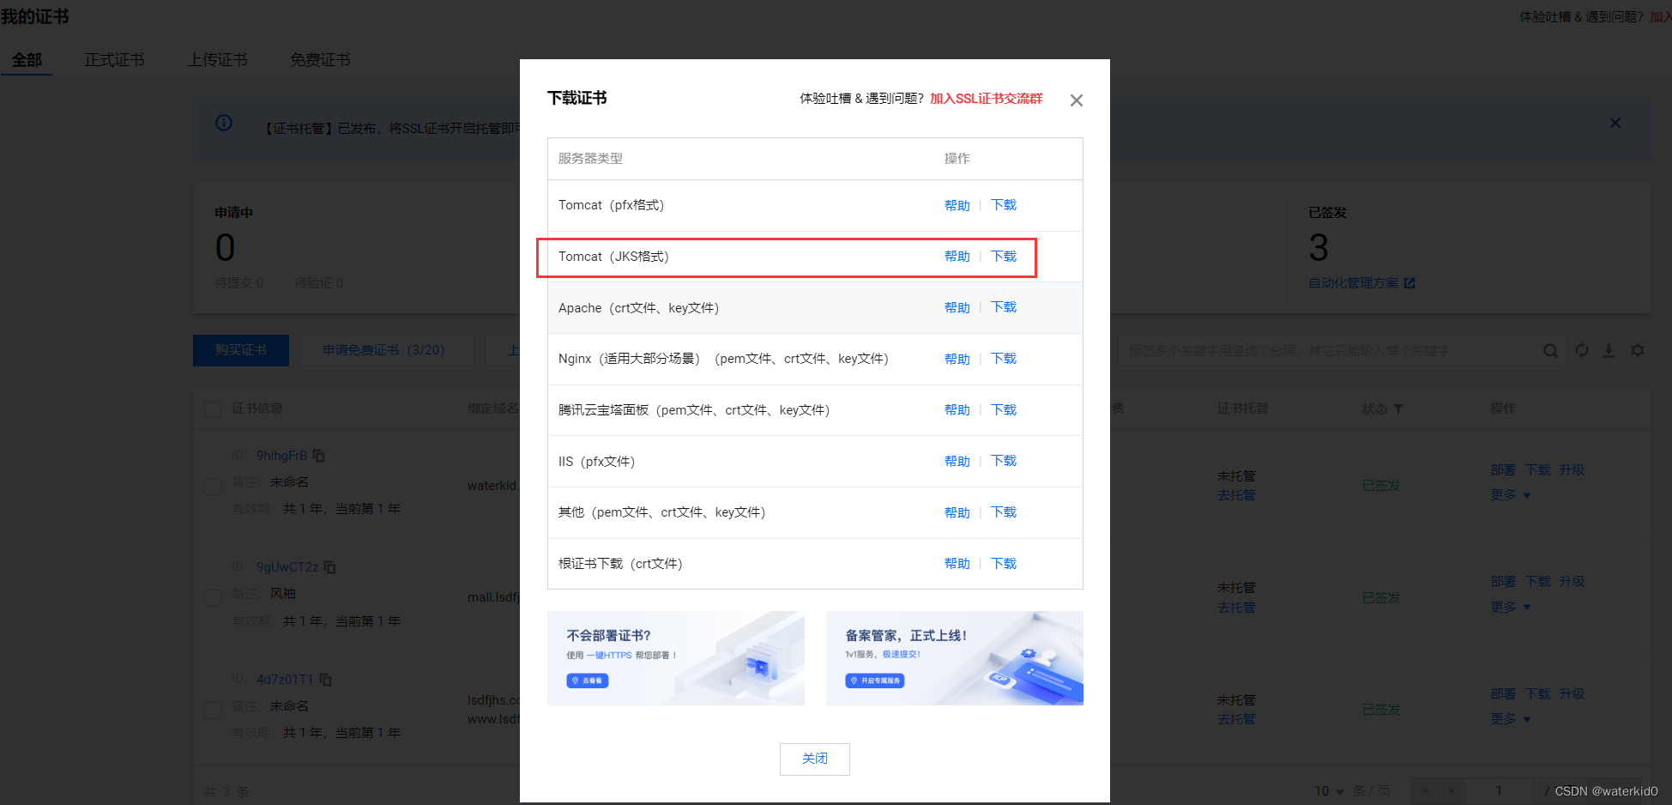The height and width of the screenshot is (805, 1672).
Task: Go to first page of pagination
Action: click(x=1425, y=790)
